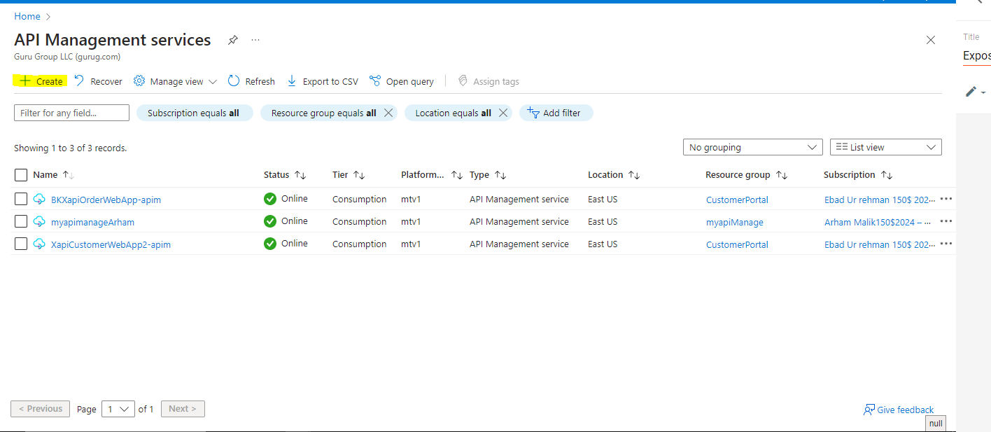Open Ebad Ur rehman subscription for BKXapiOrderWebApp-apim

[x=880, y=200]
